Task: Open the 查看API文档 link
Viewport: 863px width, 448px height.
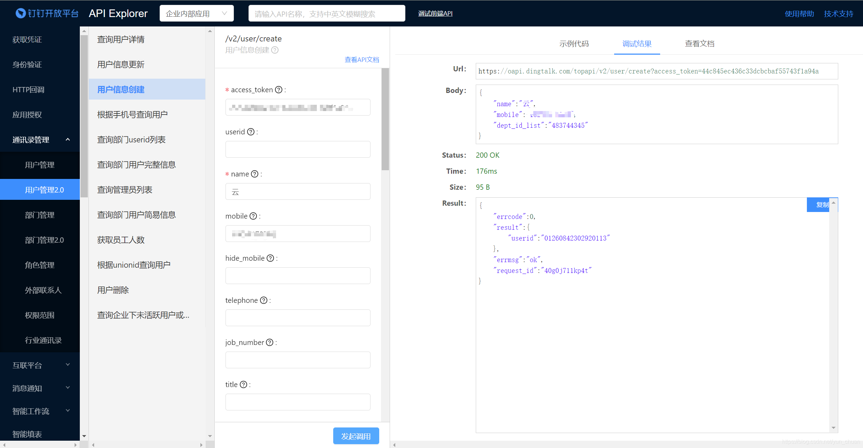Action: (362, 60)
